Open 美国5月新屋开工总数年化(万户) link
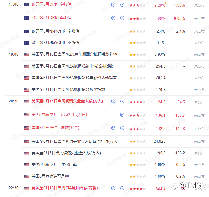This screenshot has width=209, height=197. point(59,115)
